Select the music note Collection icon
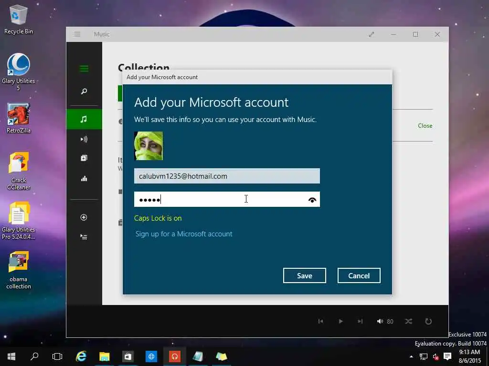This screenshot has height=366, width=489. 84,119
